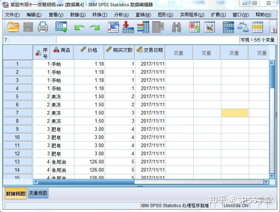Open the 文件(F) menu
The width and height of the screenshot is (280, 212).
(x=12, y=15)
